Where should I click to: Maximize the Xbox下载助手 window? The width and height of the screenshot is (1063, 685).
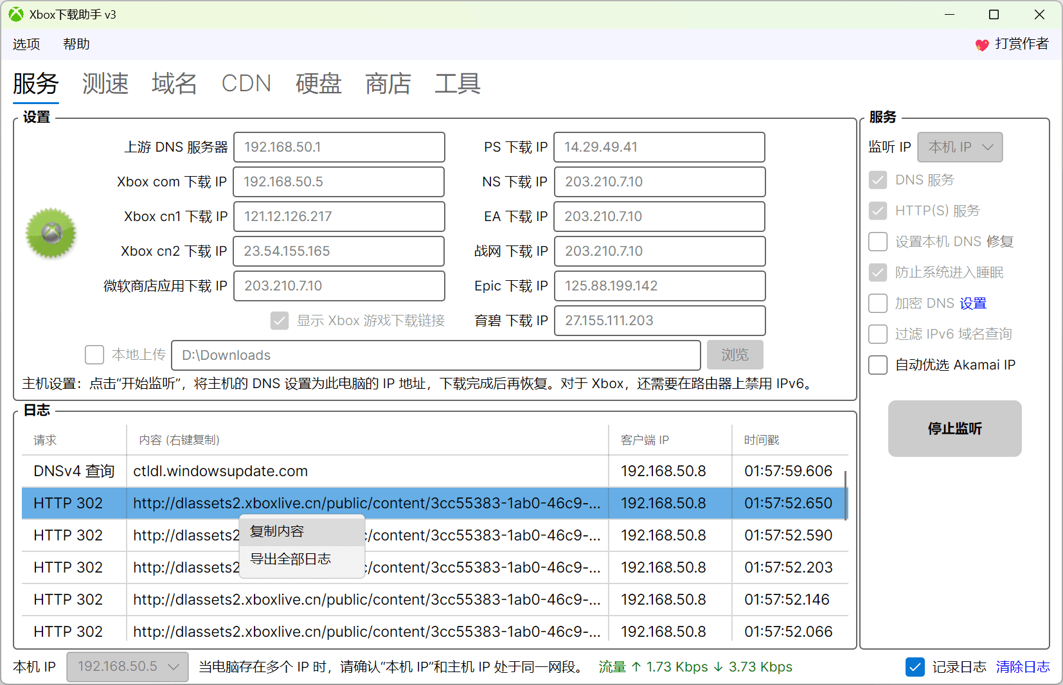(x=994, y=14)
